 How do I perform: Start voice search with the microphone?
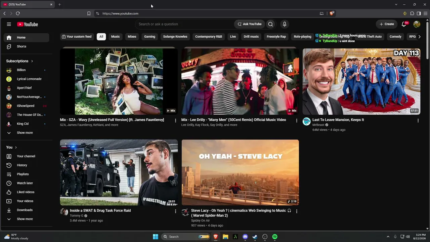285,24
